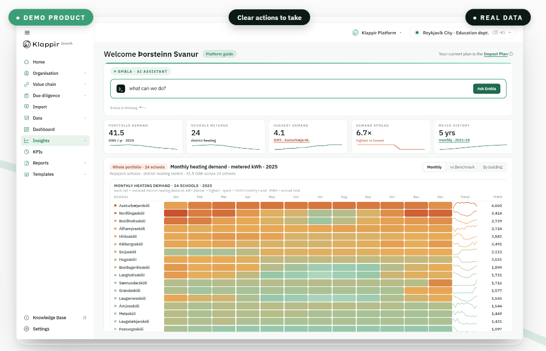Expand the Organisation menu chevron
The height and width of the screenshot is (351, 546).
pos(85,73)
